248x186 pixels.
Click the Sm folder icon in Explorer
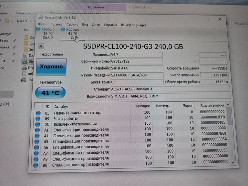pos(26,49)
